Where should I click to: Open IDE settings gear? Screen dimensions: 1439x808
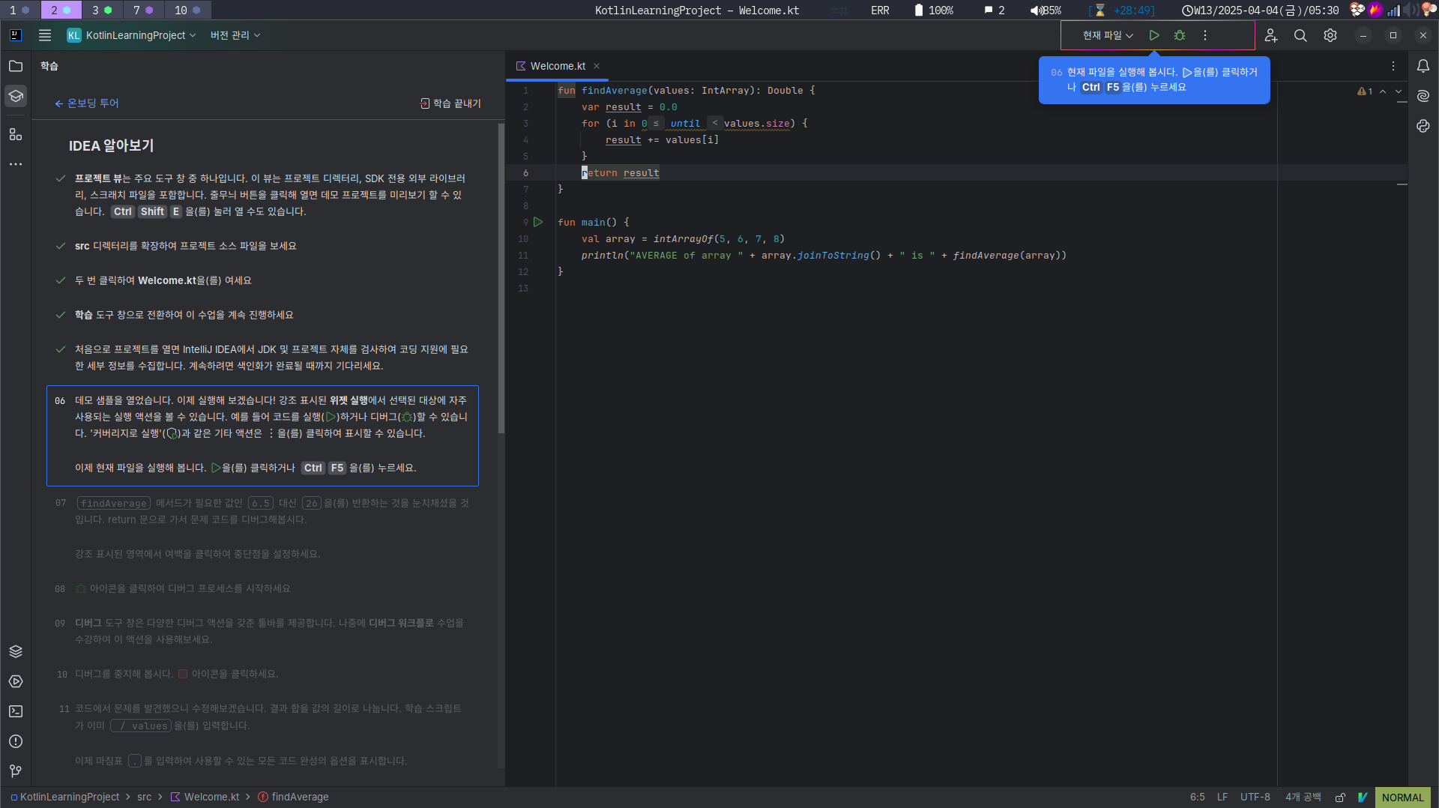[1330, 35]
